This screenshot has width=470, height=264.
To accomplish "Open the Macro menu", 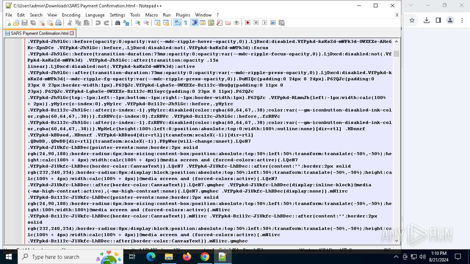I will point(152,15).
